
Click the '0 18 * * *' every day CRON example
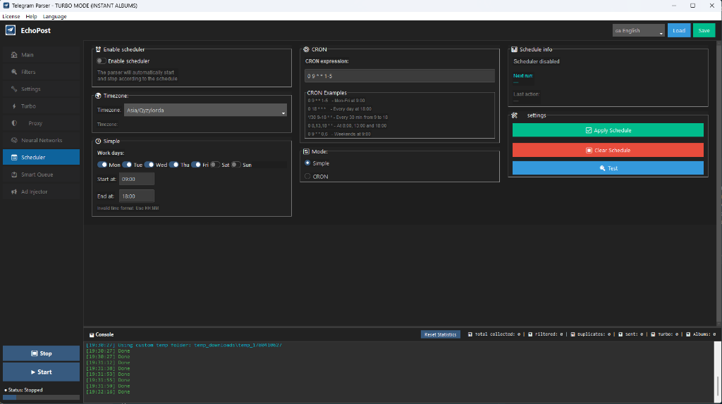[x=340, y=109]
